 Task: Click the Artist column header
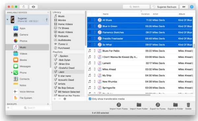click(x=155, y=14)
